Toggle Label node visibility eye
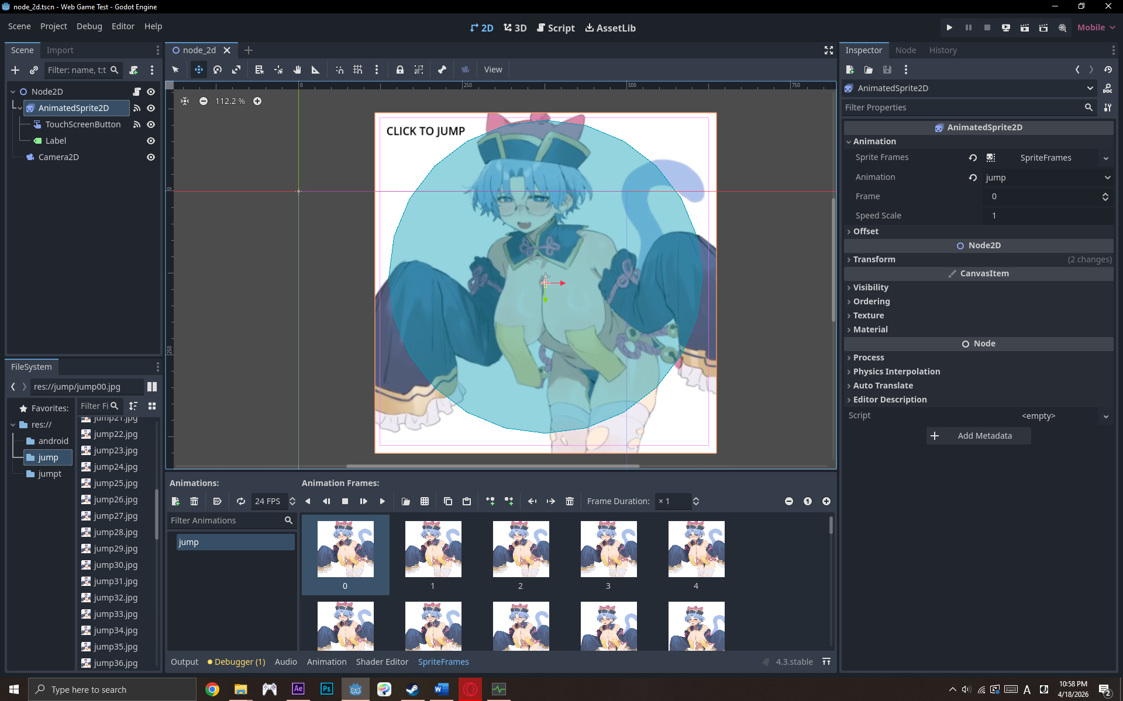This screenshot has height=701, width=1123. click(x=151, y=141)
